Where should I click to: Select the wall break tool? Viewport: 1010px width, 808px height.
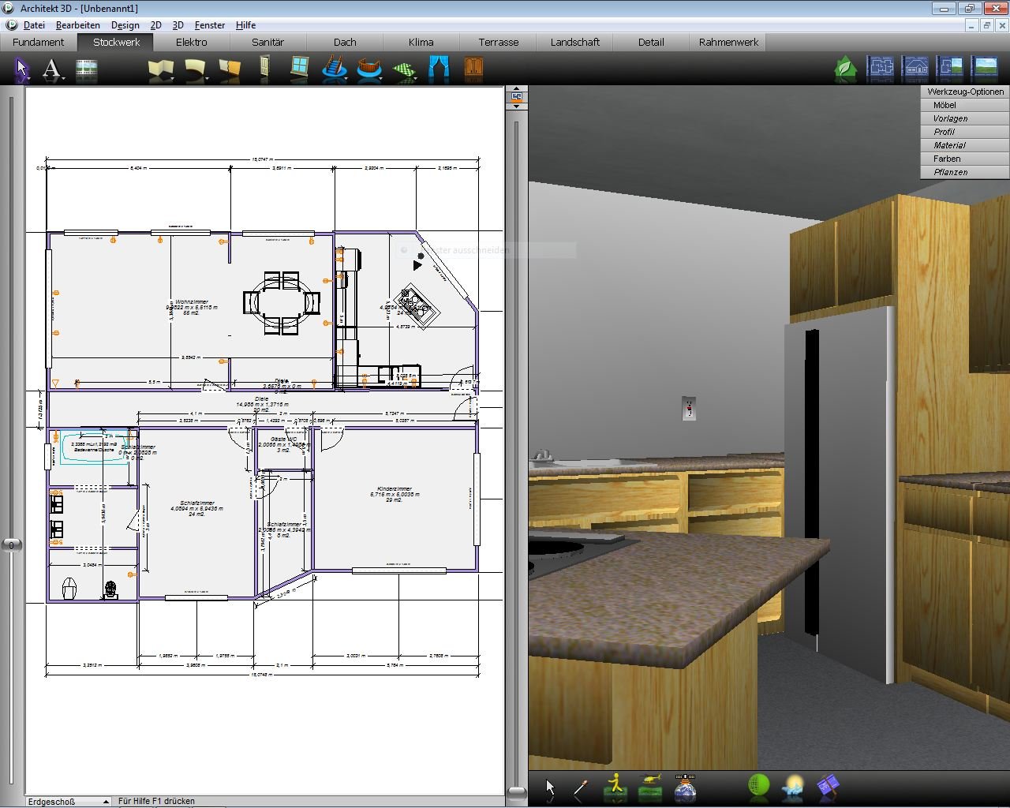(229, 69)
